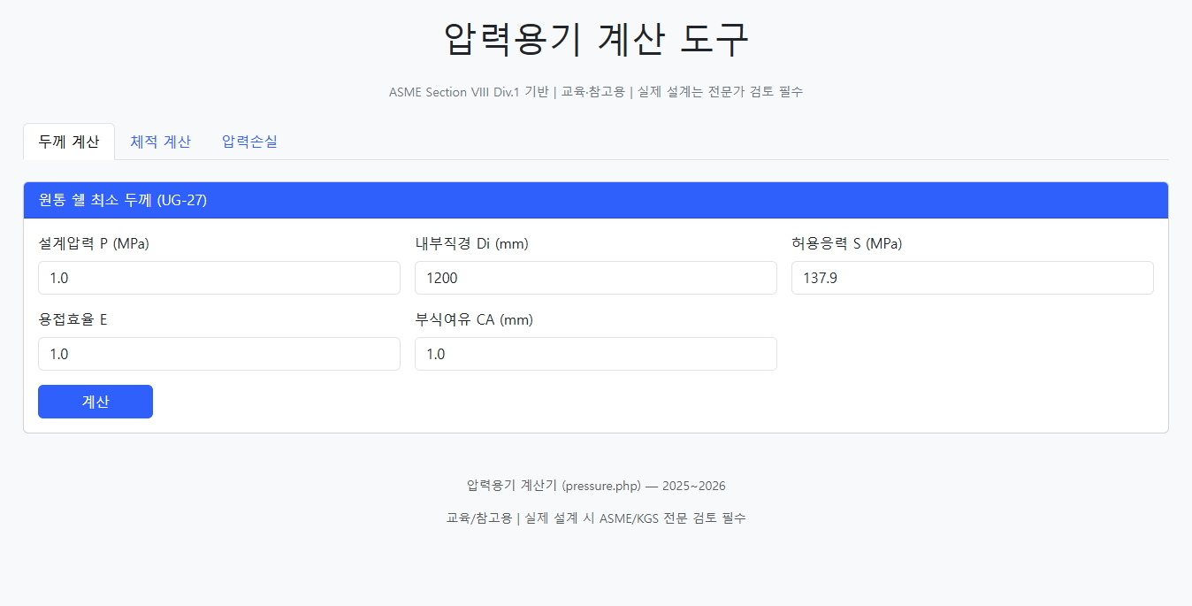The image size is (1192, 606).
Task: Click into the 허용응력 S field
Action: tap(972, 278)
